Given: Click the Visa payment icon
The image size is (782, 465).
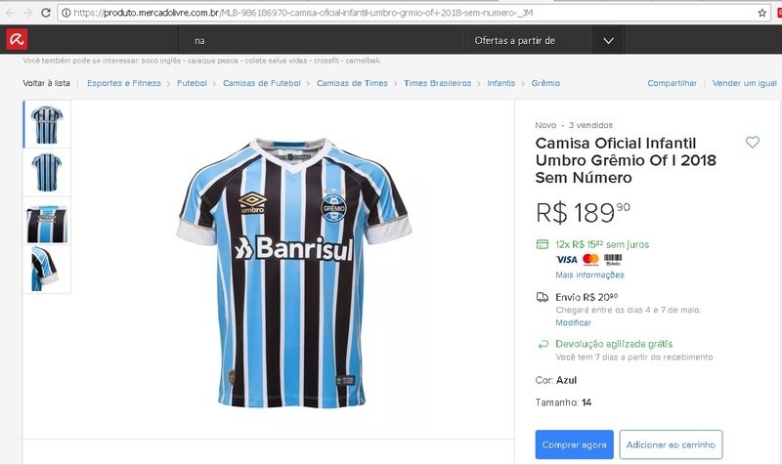Looking at the screenshot, I should pos(566,260).
